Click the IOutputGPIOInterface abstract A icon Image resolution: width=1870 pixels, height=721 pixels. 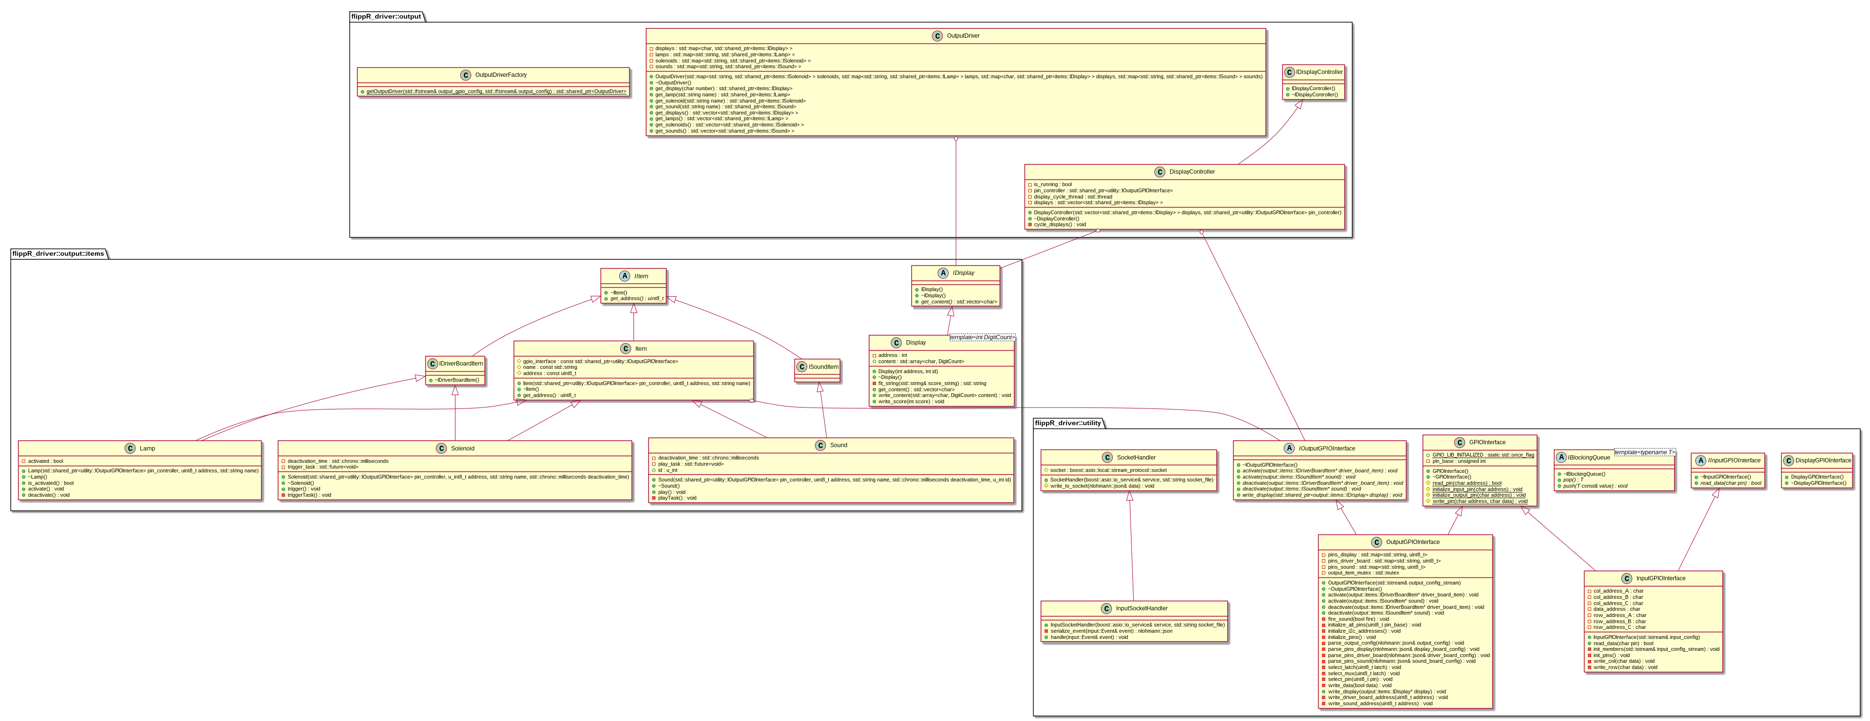(x=1289, y=448)
